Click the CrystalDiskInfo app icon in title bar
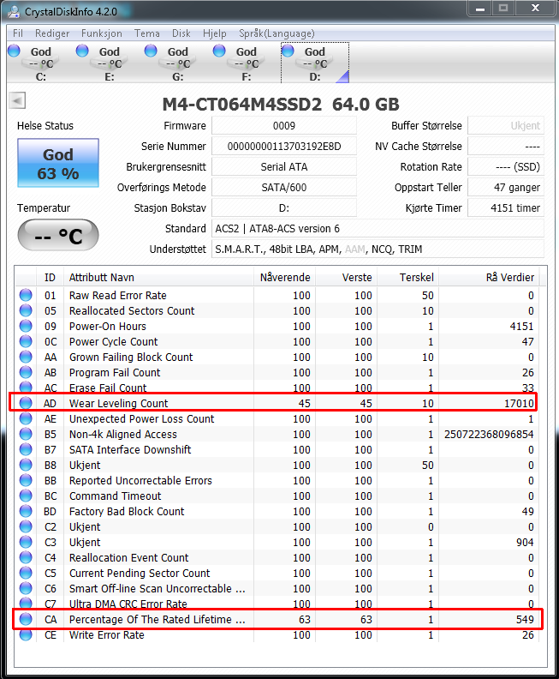 13,12
